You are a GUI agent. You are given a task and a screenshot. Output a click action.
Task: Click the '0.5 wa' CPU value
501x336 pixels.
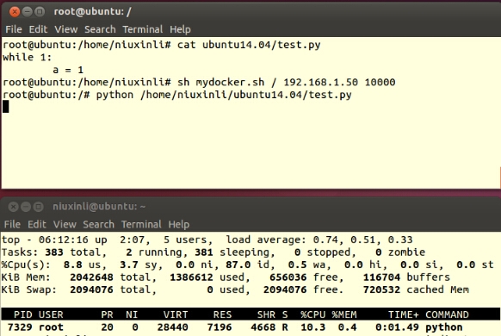pos(306,264)
